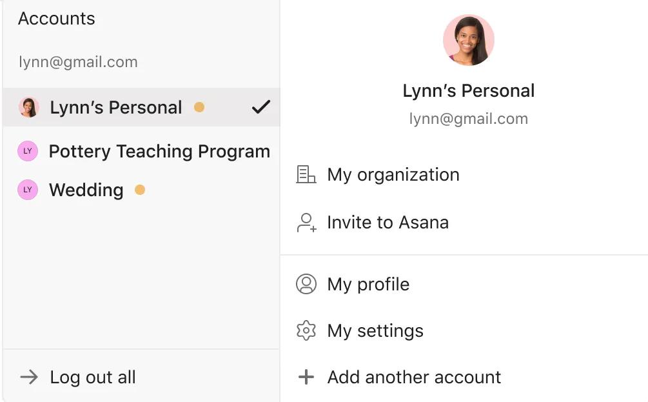Click the My organization building icon

tap(306, 175)
